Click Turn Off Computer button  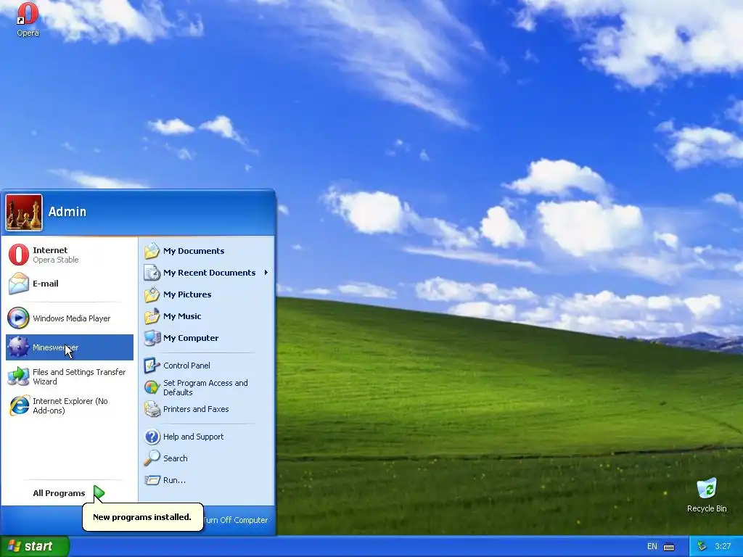236,519
